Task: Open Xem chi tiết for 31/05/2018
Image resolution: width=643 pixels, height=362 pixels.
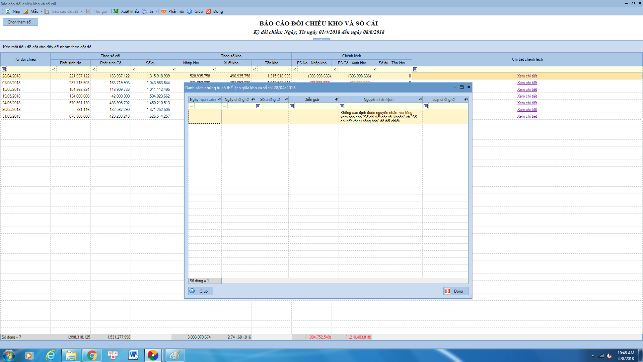Action: point(527,116)
